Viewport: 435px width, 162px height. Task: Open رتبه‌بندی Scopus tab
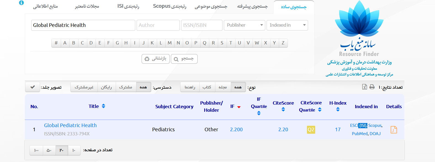pos(169,6)
